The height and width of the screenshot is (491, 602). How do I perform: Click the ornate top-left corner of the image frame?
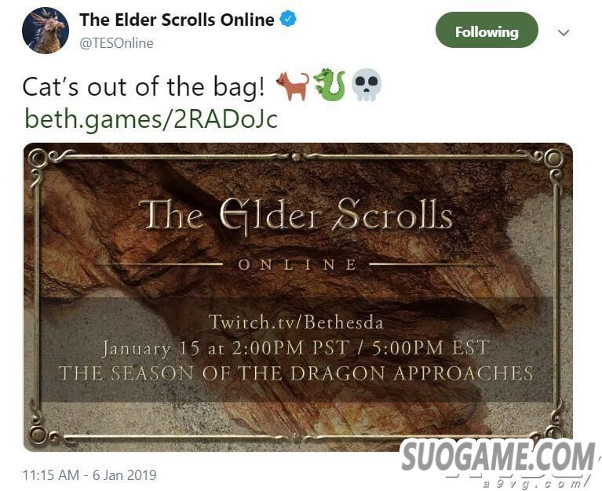(x=43, y=161)
